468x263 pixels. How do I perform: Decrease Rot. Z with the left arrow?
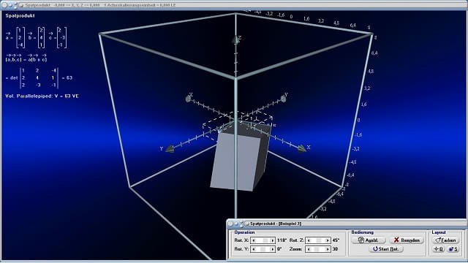point(309,240)
